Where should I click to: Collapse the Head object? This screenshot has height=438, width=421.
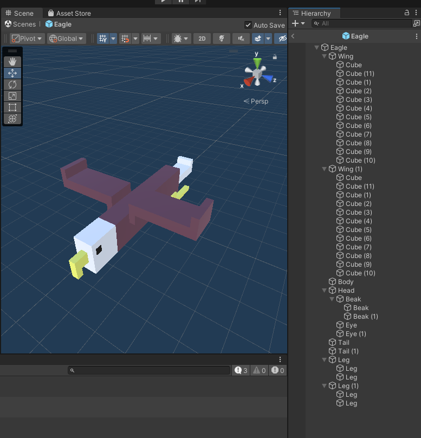point(324,291)
